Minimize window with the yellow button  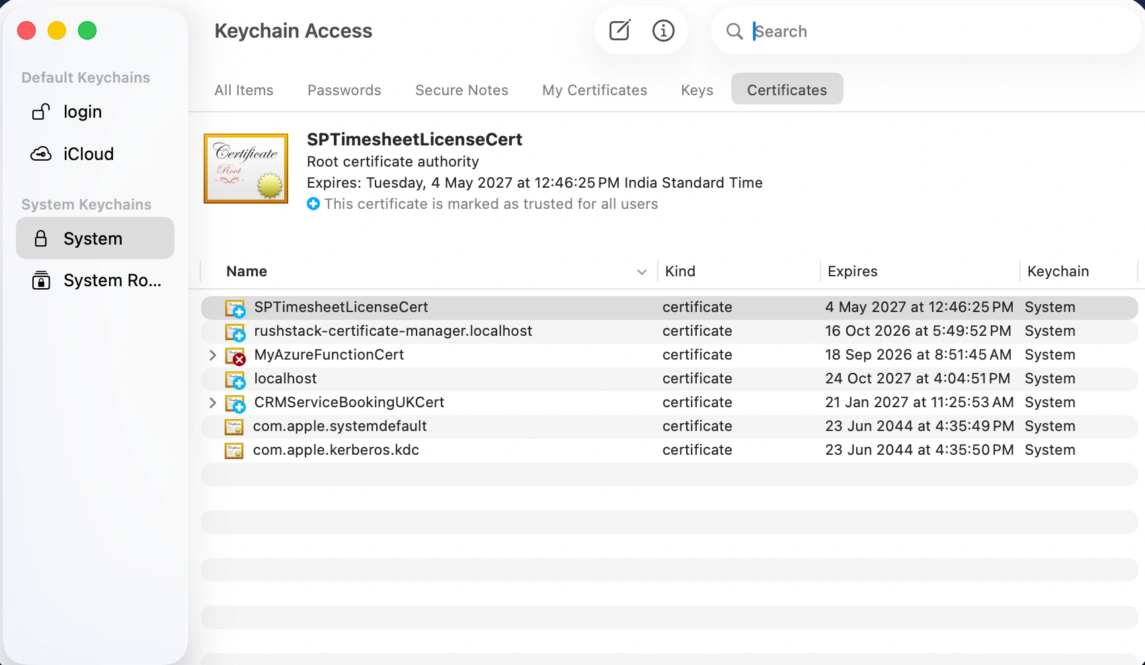pyautogui.click(x=57, y=30)
